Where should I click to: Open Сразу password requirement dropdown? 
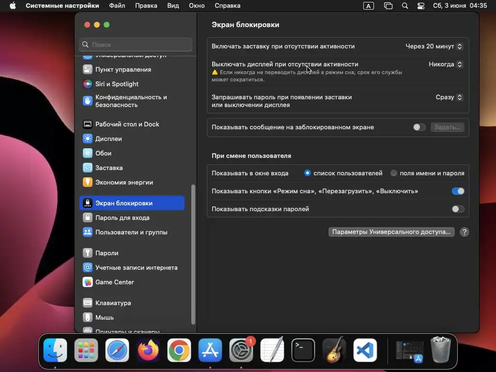449,97
